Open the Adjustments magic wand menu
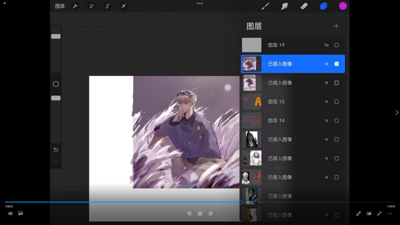Screen dimensions: 400x225 point(91,6)
